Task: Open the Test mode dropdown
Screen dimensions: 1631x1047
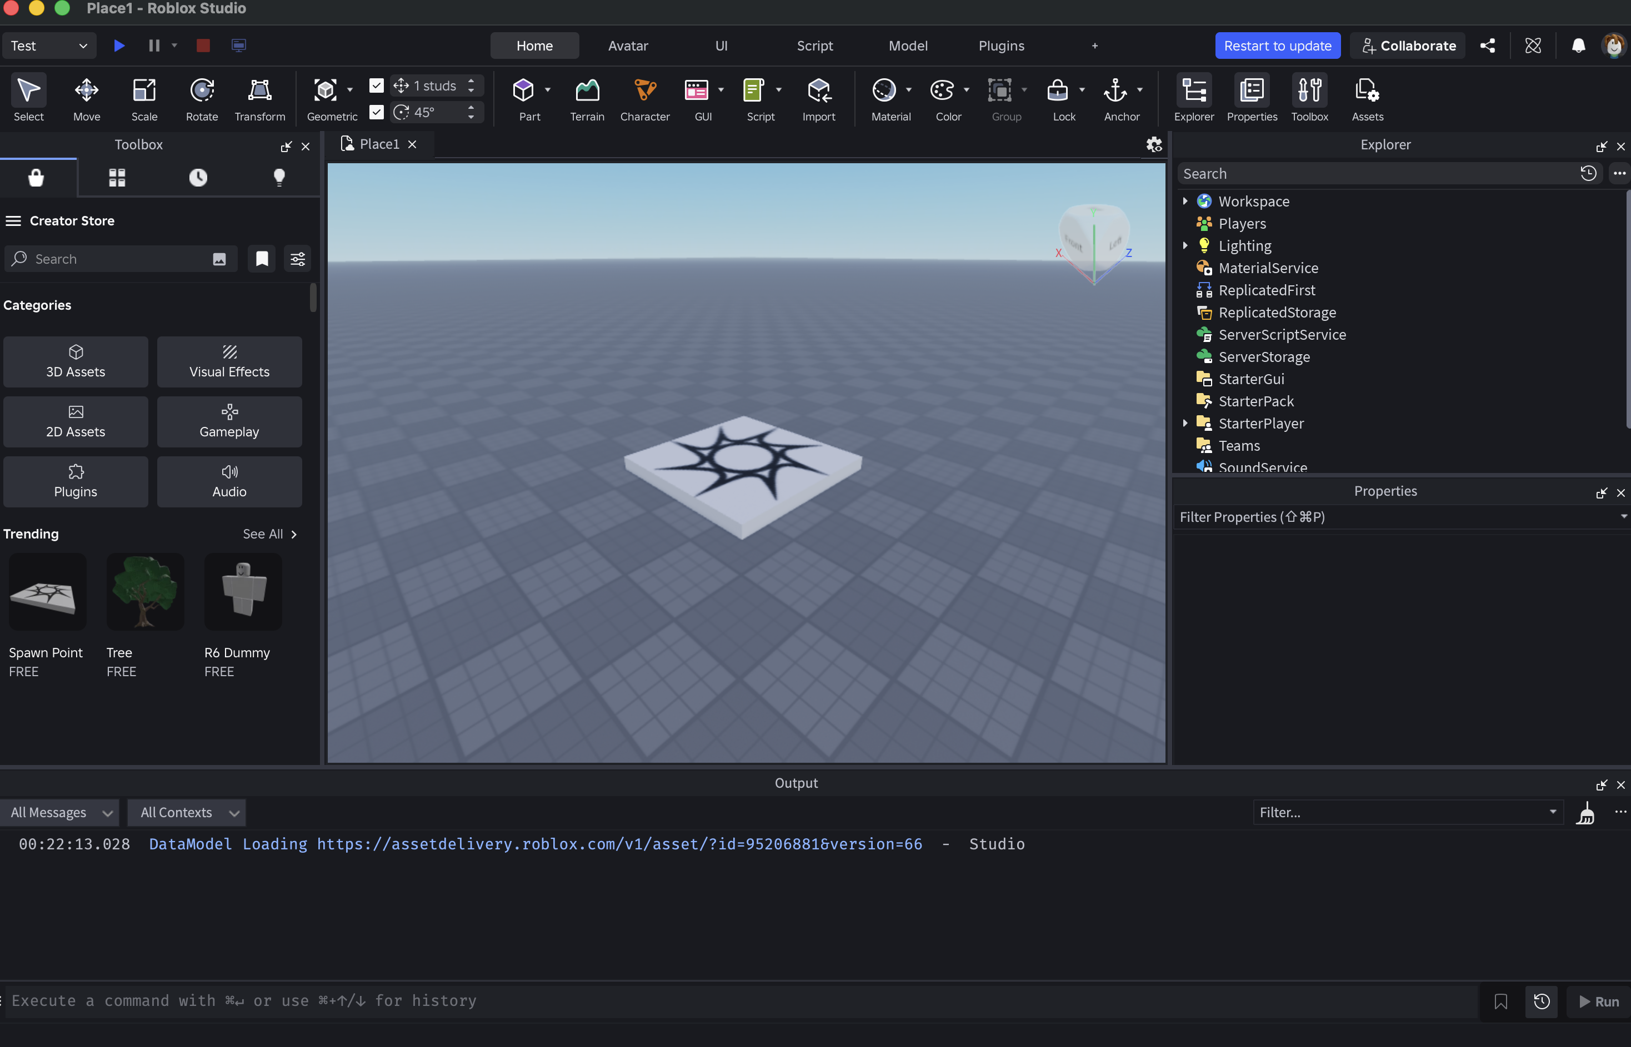Action: (48, 46)
